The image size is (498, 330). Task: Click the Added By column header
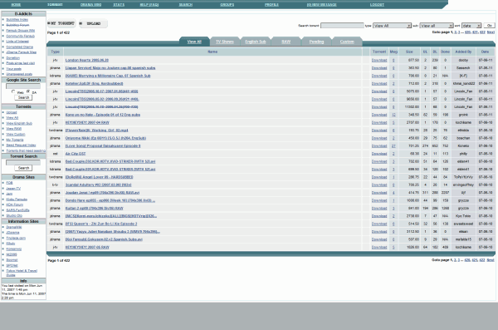[463, 52]
